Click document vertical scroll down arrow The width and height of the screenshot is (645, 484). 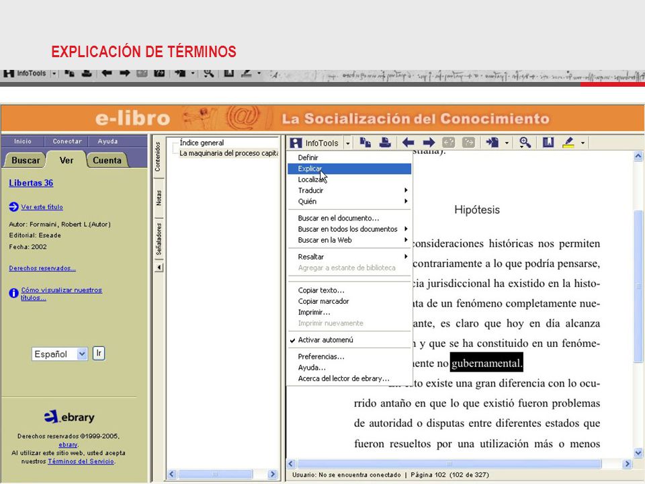638,452
